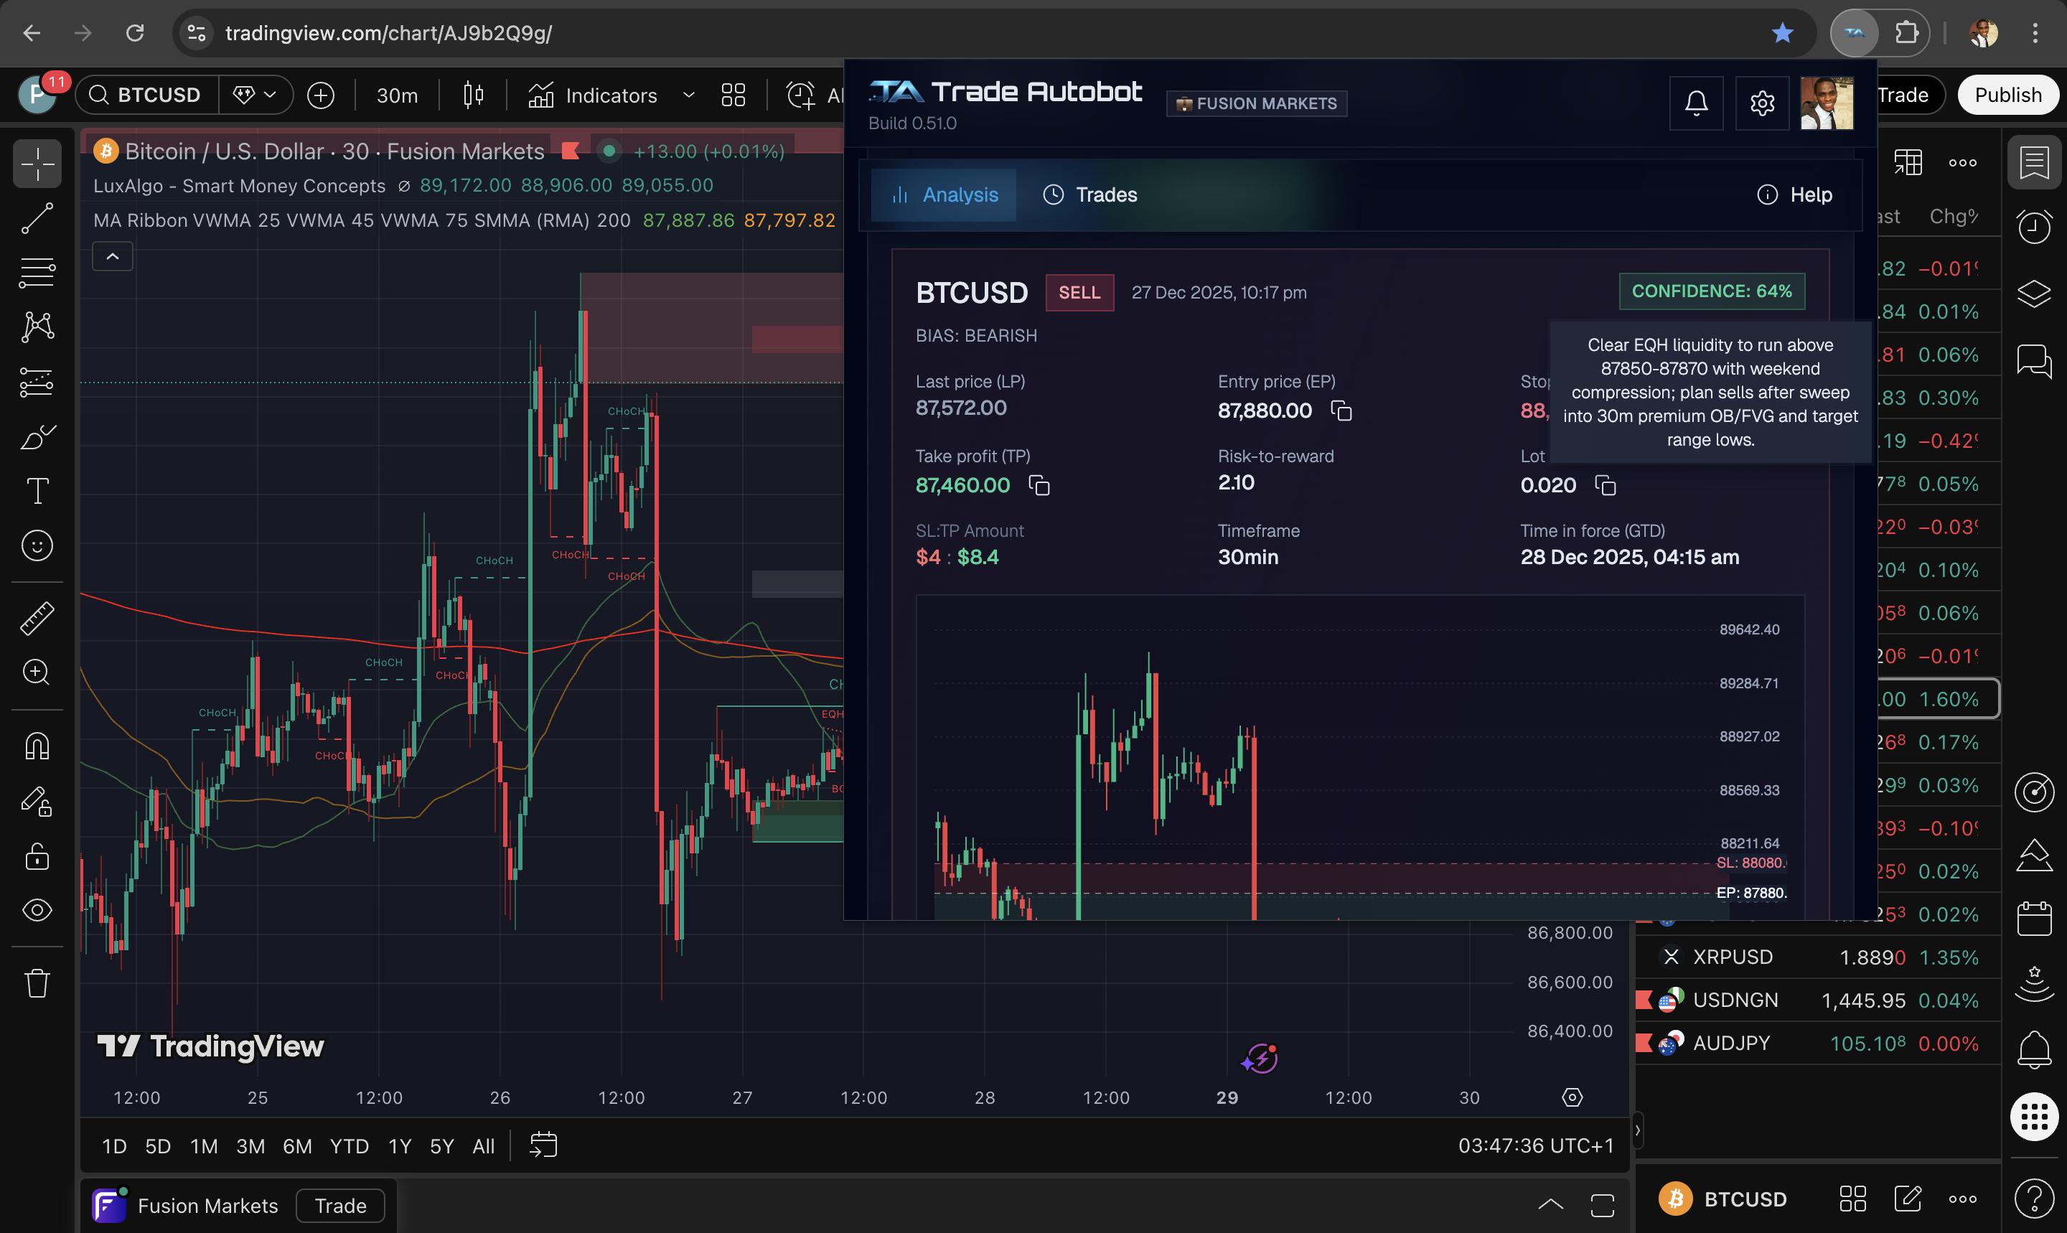Image resolution: width=2067 pixels, height=1233 pixels.
Task: Toggle hide all drawings eye icon
Action: pyautogui.click(x=37, y=910)
